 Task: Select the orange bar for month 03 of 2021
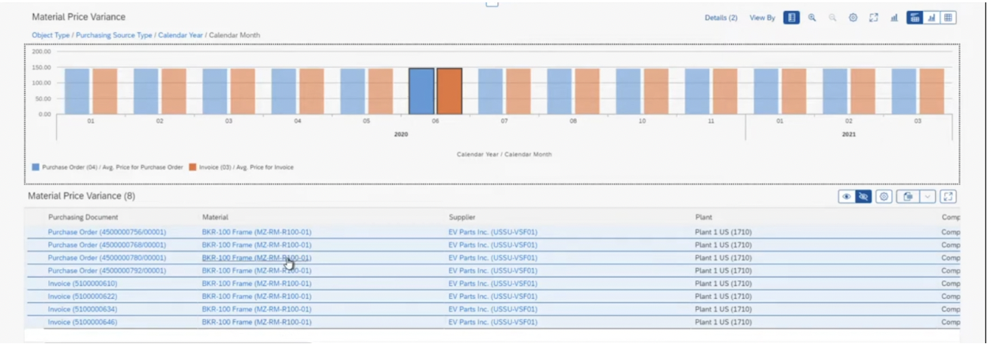click(932, 91)
